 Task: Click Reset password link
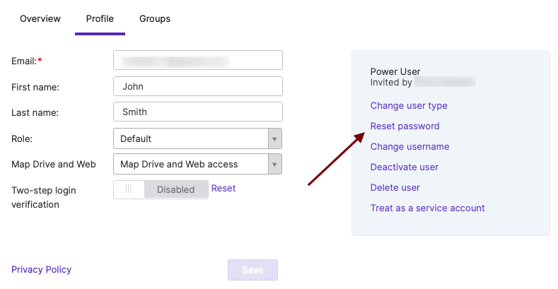click(x=405, y=126)
